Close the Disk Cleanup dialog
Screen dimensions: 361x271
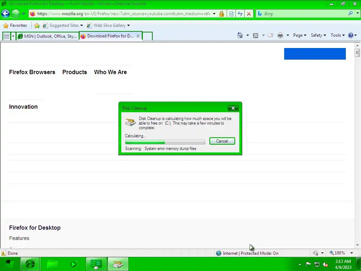tap(233, 108)
